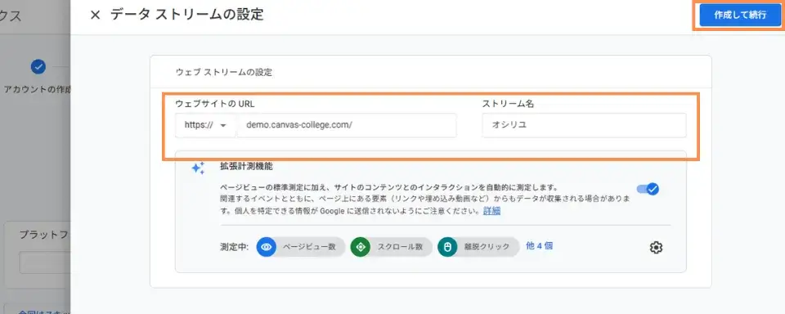
Task: Click the sparkle icon beside 拡張計測機能
Action: [x=198, y=168]
